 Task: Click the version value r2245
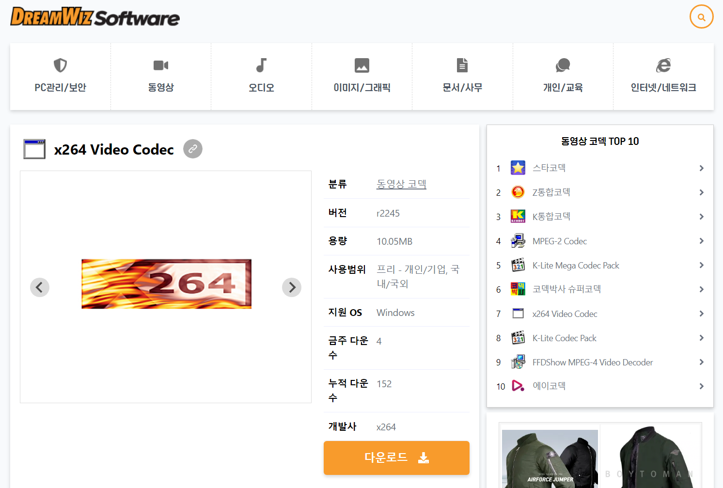click(388, 213)
